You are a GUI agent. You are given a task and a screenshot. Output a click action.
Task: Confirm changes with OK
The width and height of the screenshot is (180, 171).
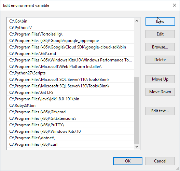point(128,161)
